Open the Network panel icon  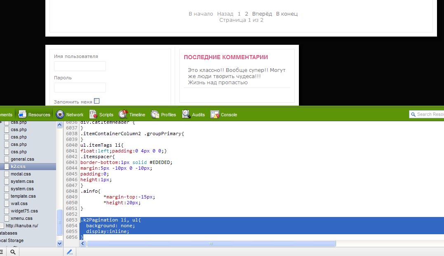pyautogui.click(x=60, y=114)
